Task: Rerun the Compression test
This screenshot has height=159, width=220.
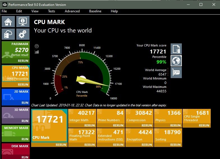Action: pos(139,125)
